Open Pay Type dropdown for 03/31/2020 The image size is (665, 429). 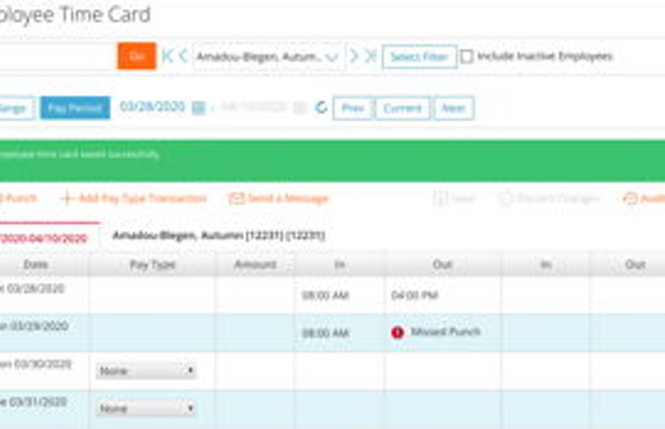click(146, 408)
